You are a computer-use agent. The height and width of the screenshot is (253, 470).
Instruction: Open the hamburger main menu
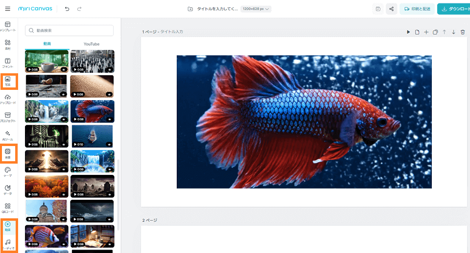click(7, 9)
